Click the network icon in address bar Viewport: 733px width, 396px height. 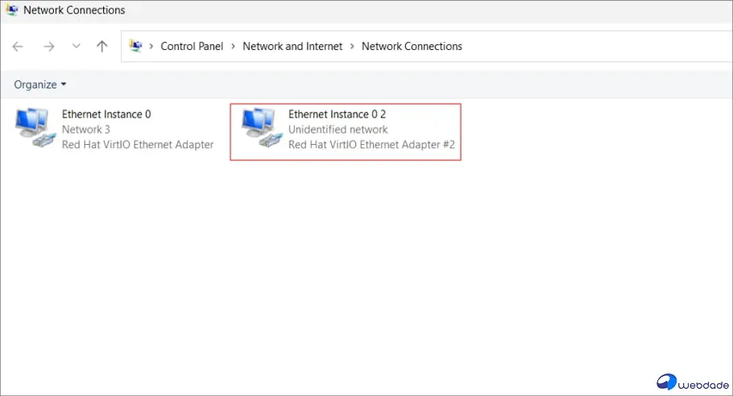[x=135, y=46]
